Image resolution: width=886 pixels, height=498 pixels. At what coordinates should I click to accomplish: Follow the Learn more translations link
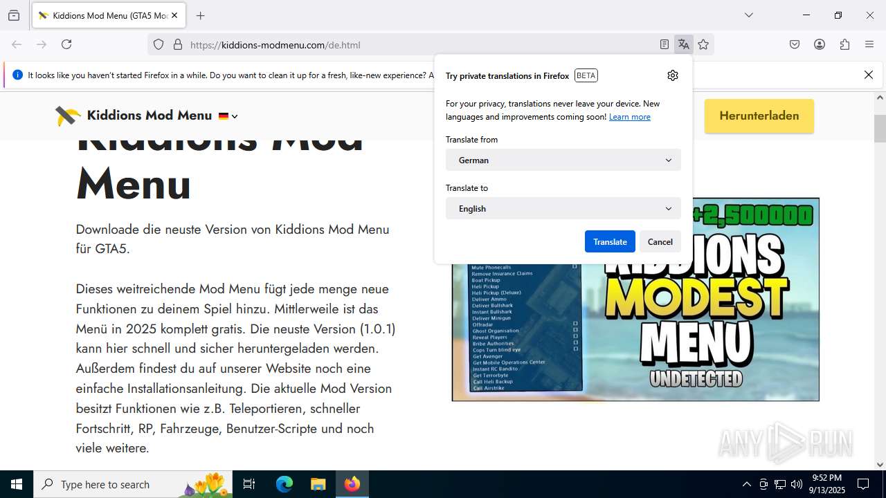tap(630, 117)
